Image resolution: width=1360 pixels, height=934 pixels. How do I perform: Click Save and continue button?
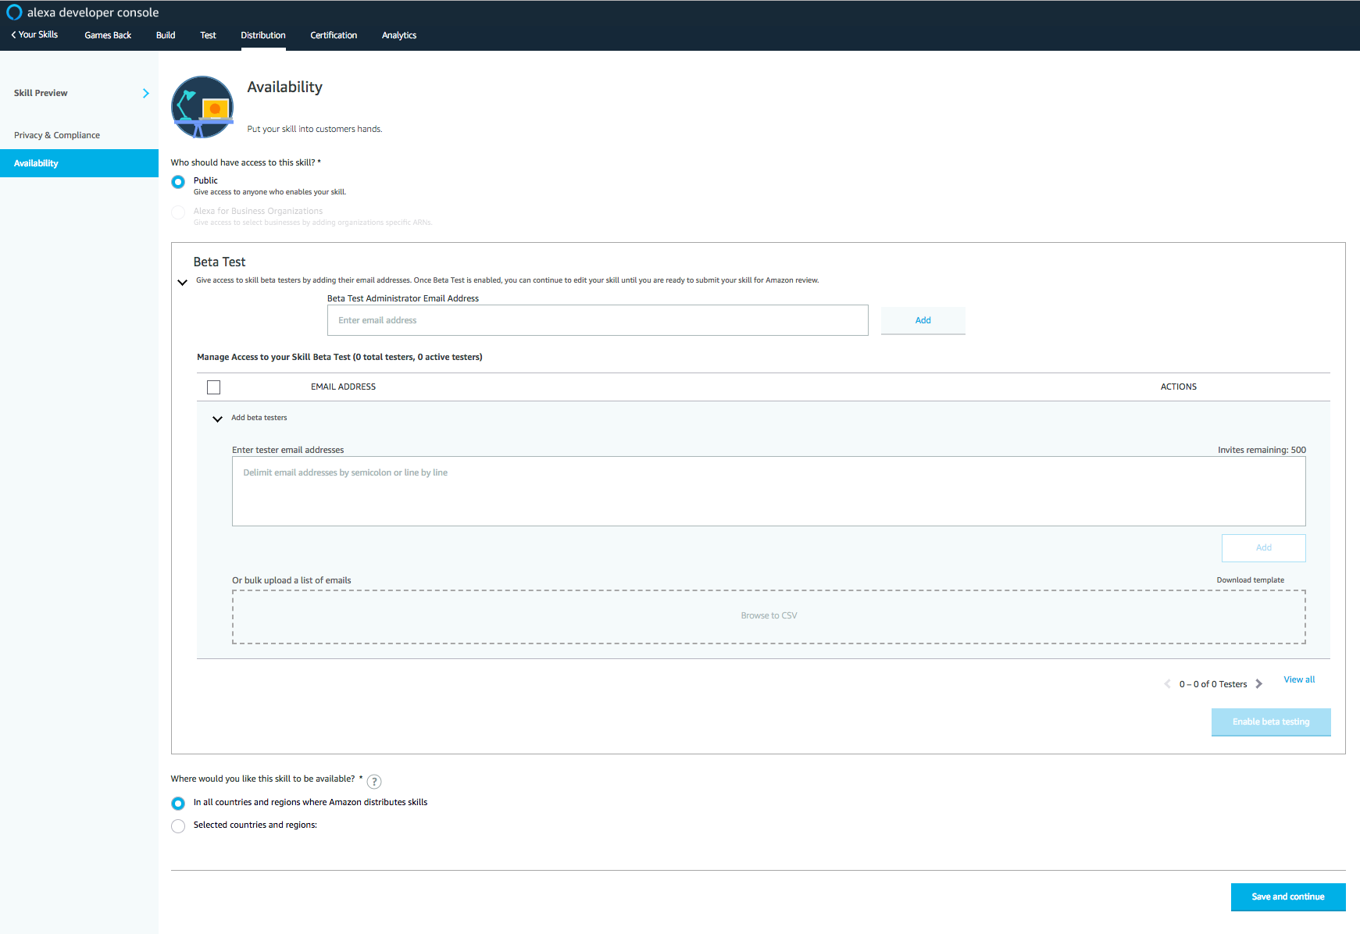pyautogui.click(x=1287, y=897)
